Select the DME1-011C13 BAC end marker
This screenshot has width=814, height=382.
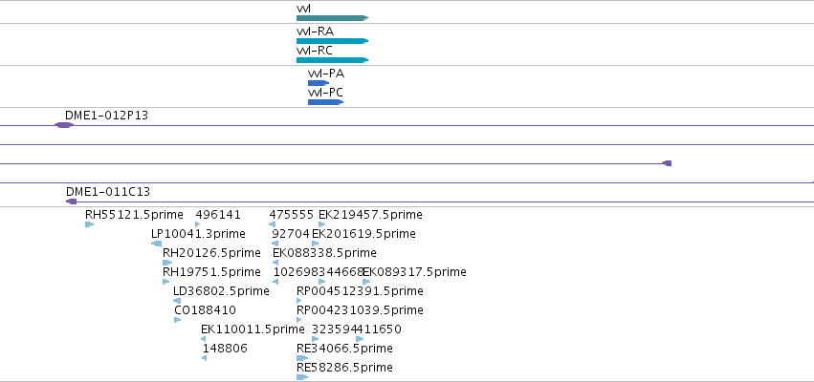pyautogui.click(x=71, y=202)
